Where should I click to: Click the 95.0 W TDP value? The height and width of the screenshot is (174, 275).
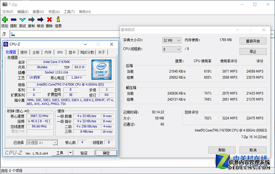point(79,67)
